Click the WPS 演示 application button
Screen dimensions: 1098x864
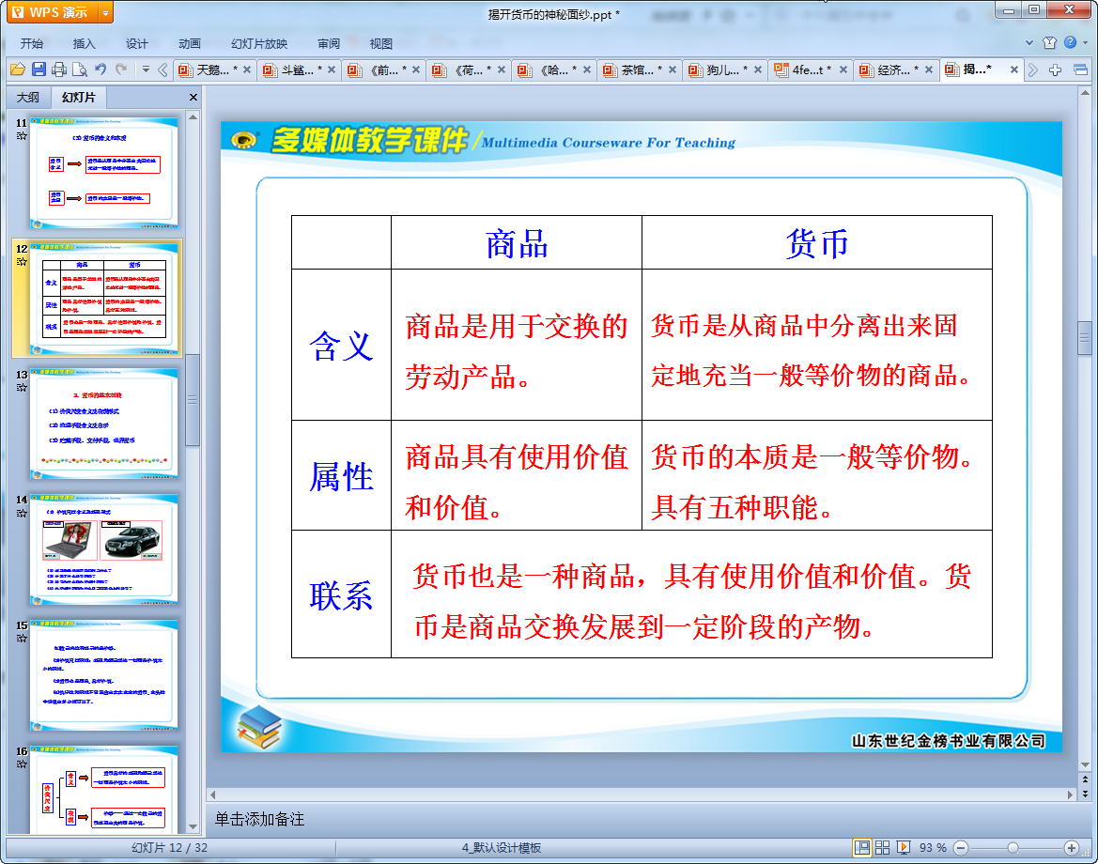pos(54,12)
